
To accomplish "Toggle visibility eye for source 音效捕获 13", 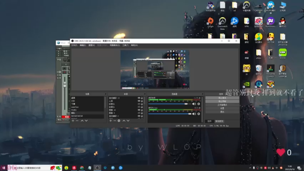I will (x=139, y=98).
